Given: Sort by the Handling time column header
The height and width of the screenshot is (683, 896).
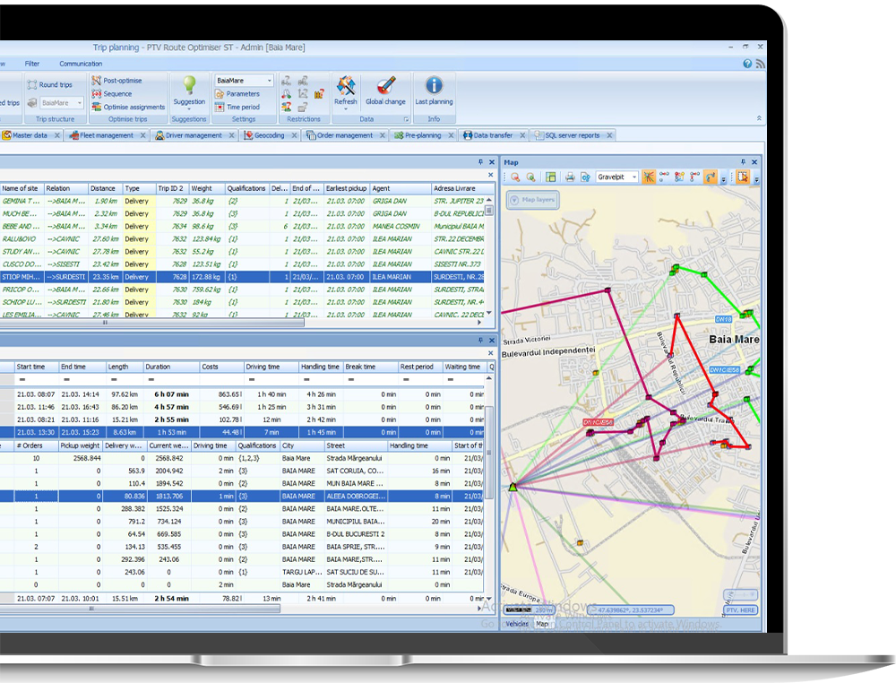Looking at the screenshot, I should coord(320,367).
